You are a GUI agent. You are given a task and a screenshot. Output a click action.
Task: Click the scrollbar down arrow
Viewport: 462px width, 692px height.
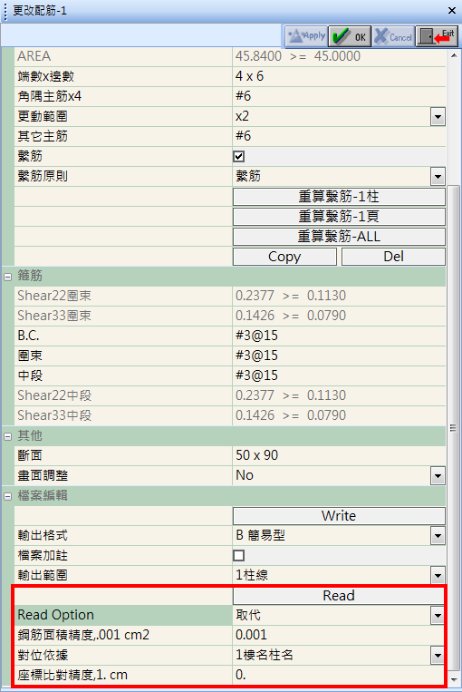click(454, 679)
